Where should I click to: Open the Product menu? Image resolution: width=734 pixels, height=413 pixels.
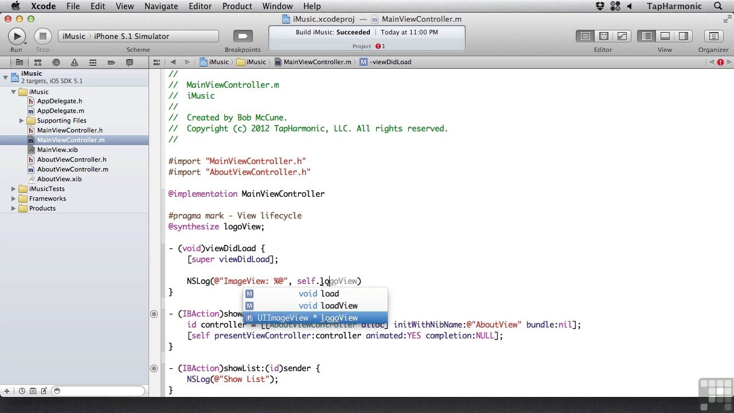point(237,6)
